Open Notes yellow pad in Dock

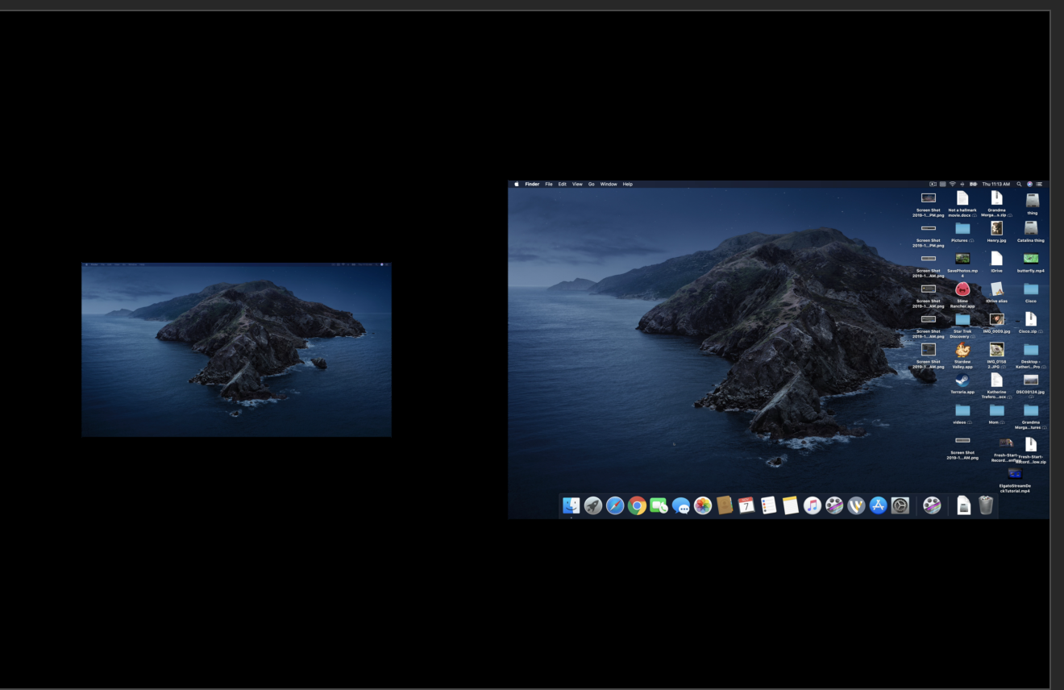click(790, 505)
